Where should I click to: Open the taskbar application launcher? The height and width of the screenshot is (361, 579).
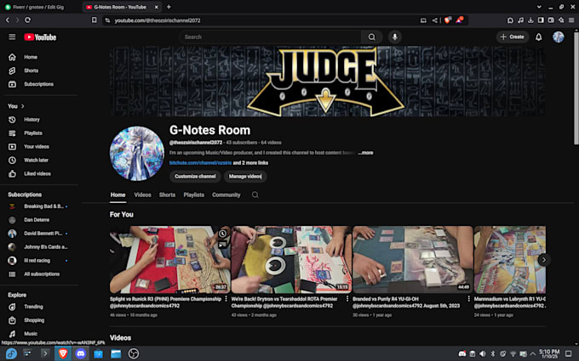pos(11,353)
